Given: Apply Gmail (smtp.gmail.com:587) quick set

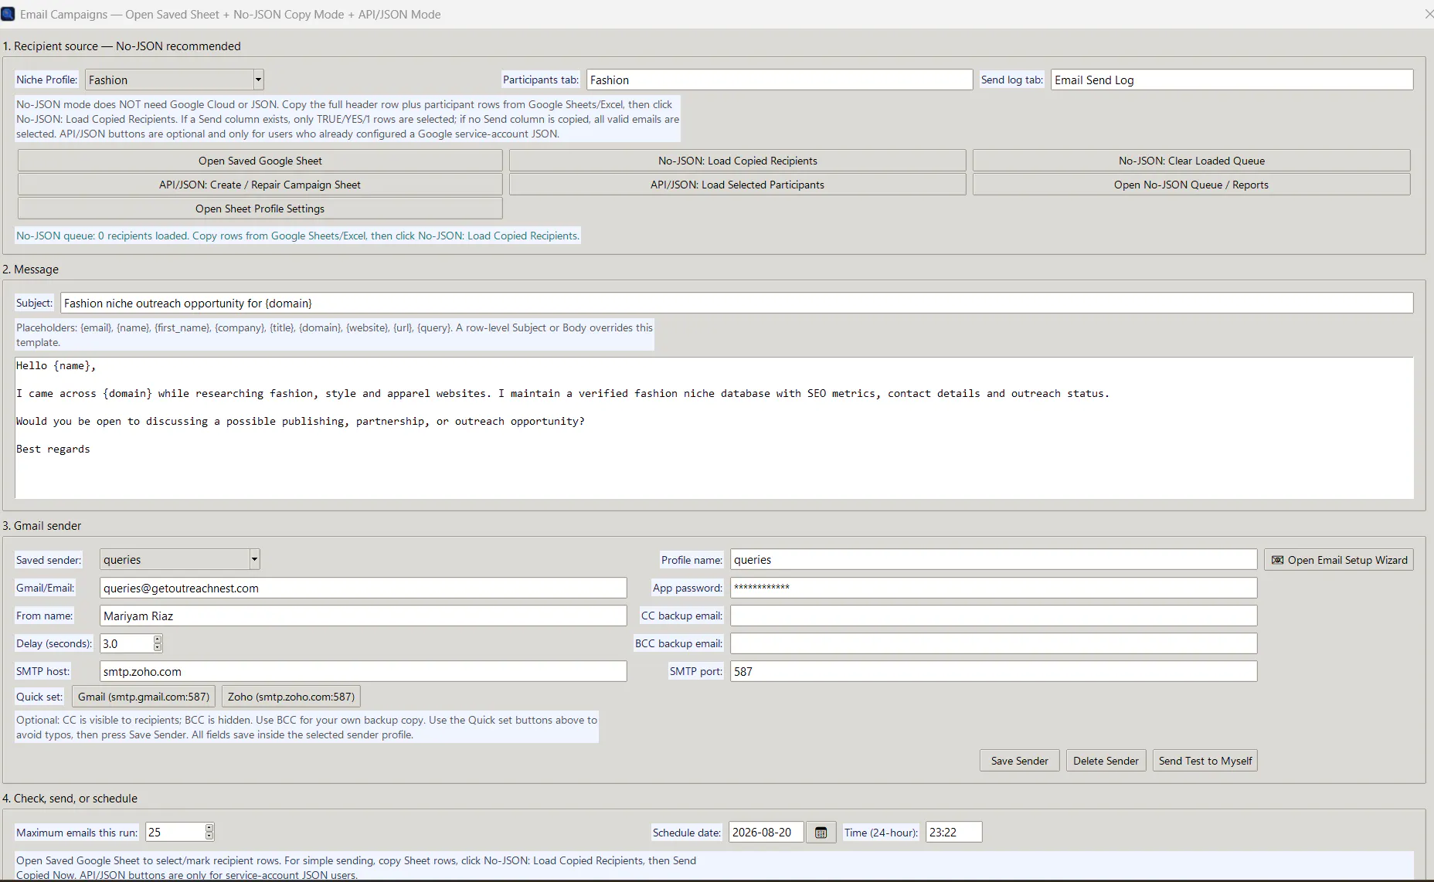Looking at the screenshot, I should click(x=144, y=697).
